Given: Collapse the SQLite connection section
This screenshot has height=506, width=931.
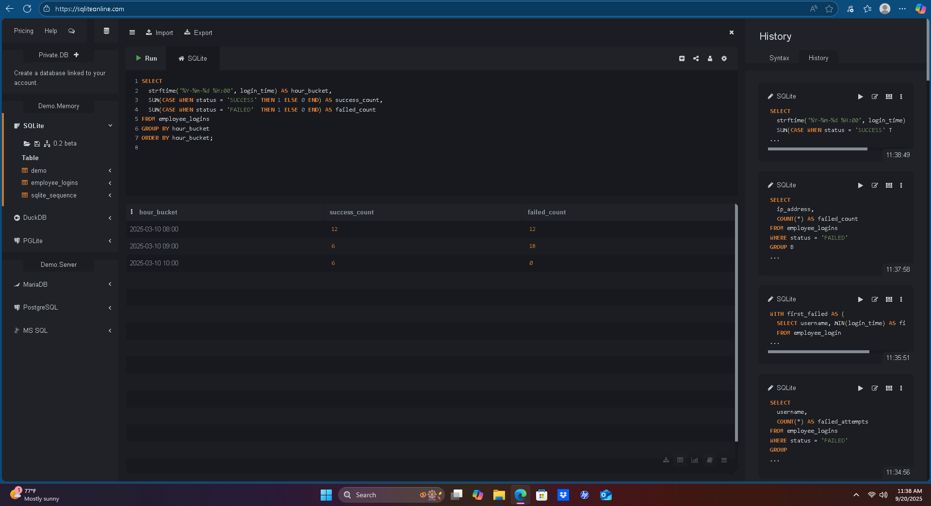Looking at the screenshot, I should 110,126.
